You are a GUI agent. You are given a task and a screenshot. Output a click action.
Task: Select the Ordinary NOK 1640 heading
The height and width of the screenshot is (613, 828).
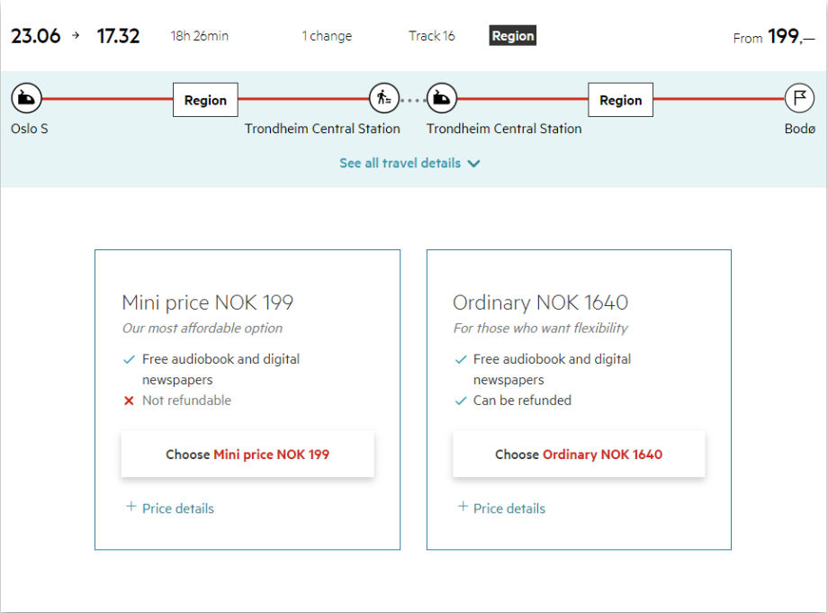(x=540, y=302)
